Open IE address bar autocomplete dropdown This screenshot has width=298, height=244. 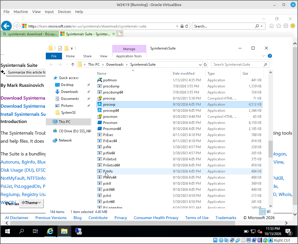click(x=177, y=26)
